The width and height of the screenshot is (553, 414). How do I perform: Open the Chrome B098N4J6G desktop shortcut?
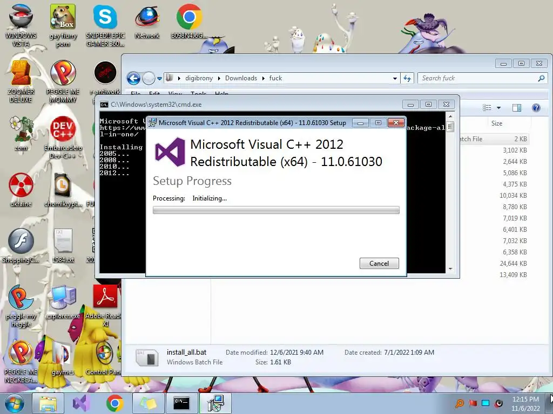click(x=189, y=21)
